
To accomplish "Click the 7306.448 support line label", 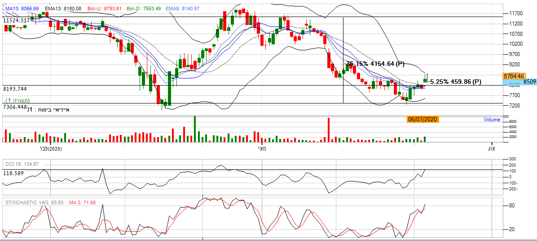I will (15, 108).
